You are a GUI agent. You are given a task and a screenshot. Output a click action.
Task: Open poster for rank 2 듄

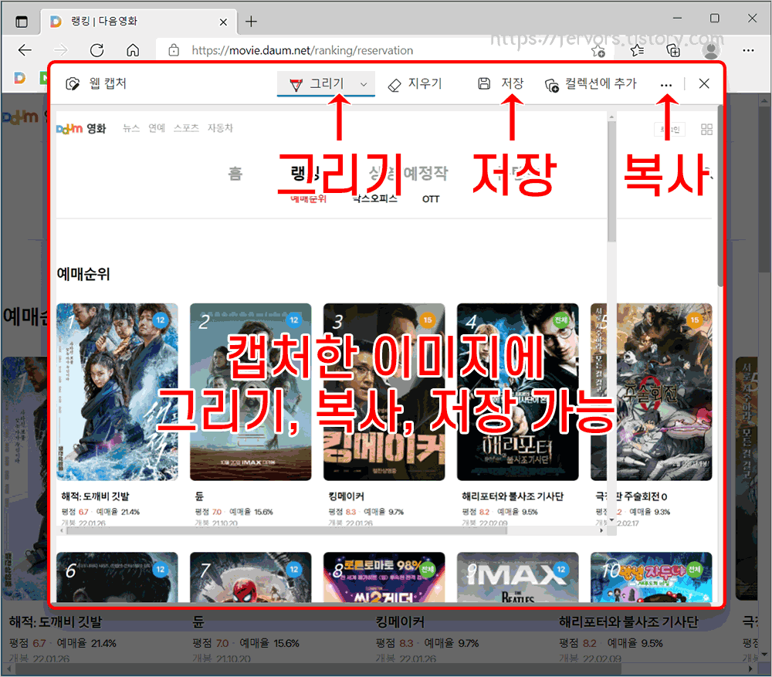point(251,392)
